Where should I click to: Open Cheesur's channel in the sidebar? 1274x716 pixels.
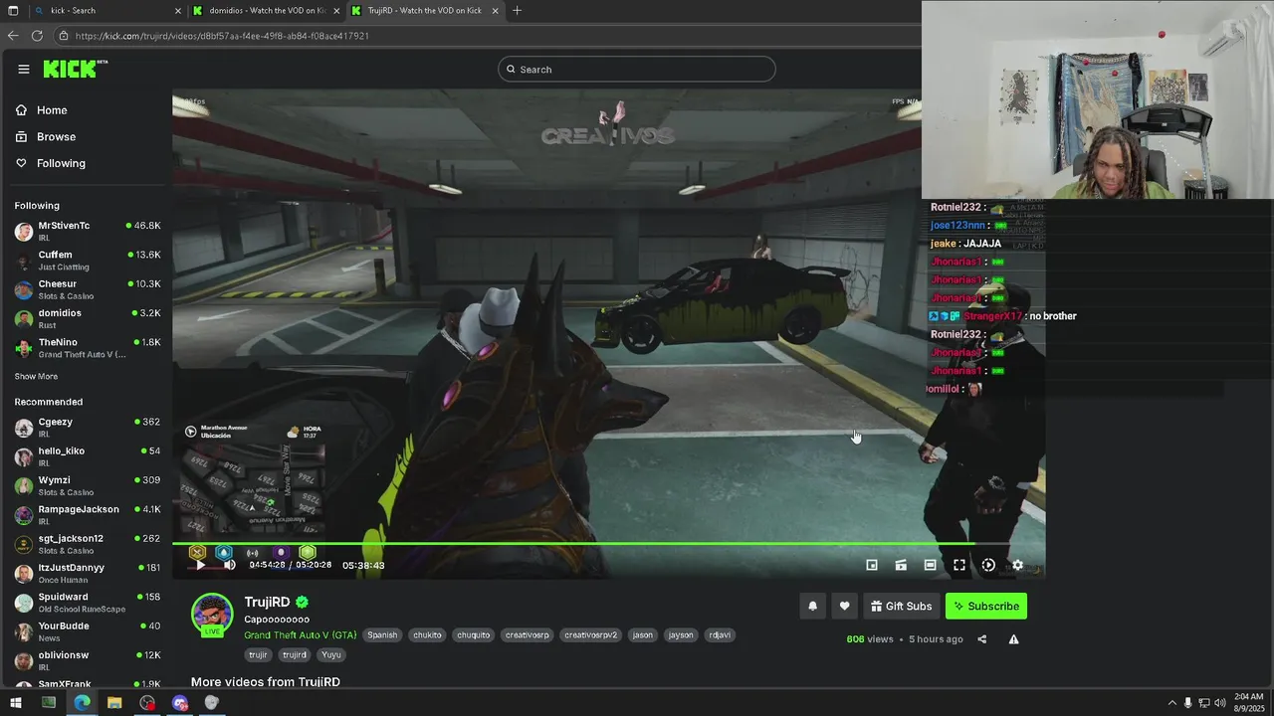pyautogui.click(x=88, y=289)
